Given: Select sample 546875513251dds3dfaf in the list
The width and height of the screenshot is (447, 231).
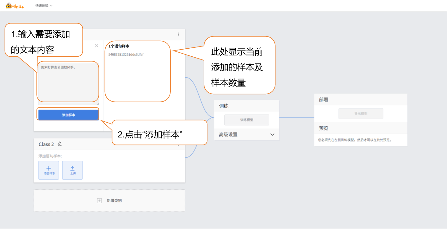Looking at the screenshot, I should [126, 55].
